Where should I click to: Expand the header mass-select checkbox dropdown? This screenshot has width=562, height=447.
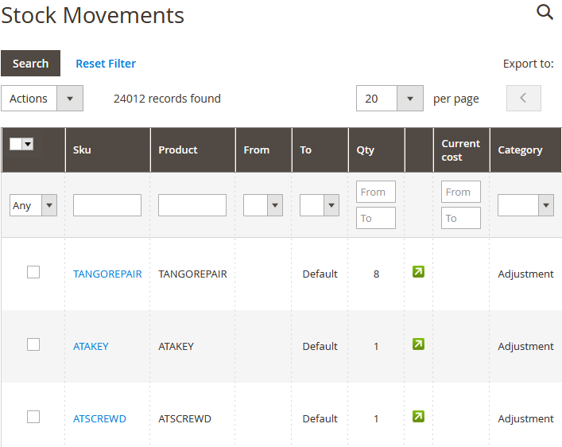click(28, 144)
